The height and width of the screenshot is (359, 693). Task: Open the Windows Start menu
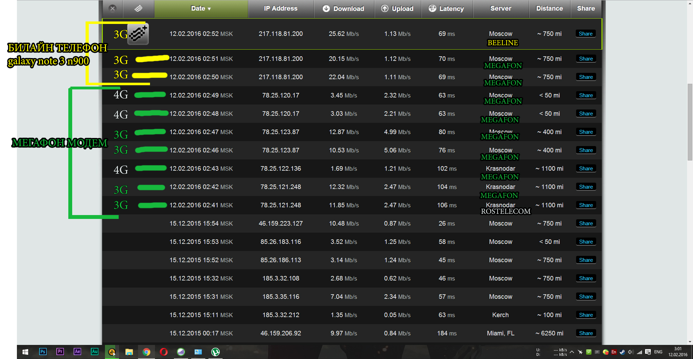coord(25,352)
